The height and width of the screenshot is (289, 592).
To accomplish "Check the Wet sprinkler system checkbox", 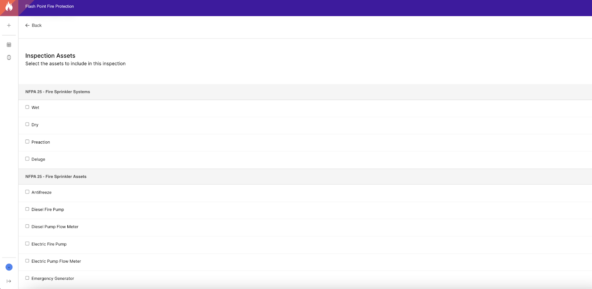I will 27,107.
